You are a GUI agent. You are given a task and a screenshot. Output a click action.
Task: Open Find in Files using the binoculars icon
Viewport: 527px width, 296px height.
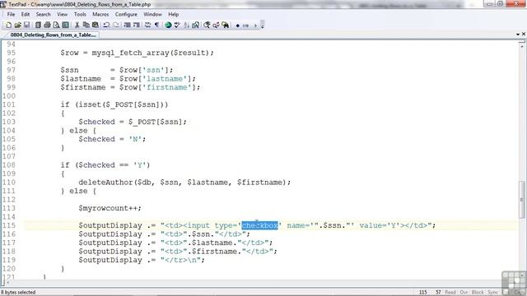pos(225,25)
